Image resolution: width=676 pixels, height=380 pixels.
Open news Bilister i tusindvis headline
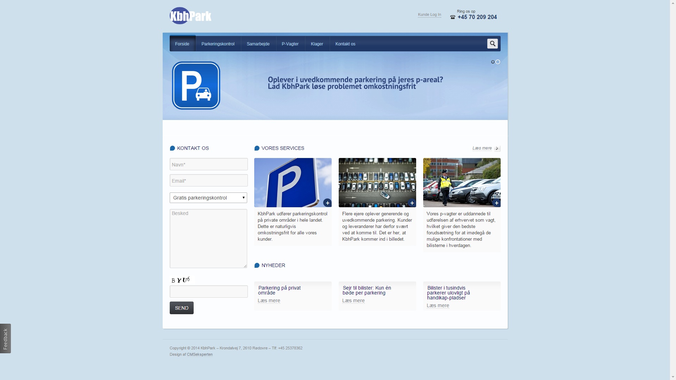449,293
